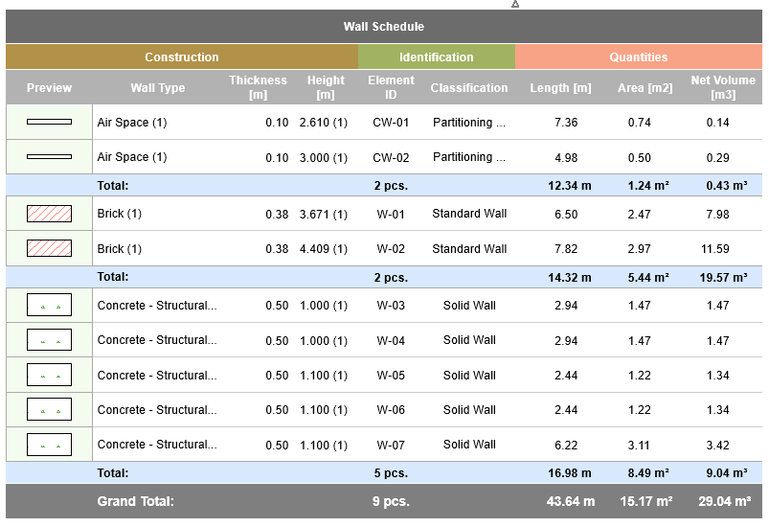
Task: Select the Partitioning classification cell for CW-01
Action: pyautogui.click(x=469, y=123)
